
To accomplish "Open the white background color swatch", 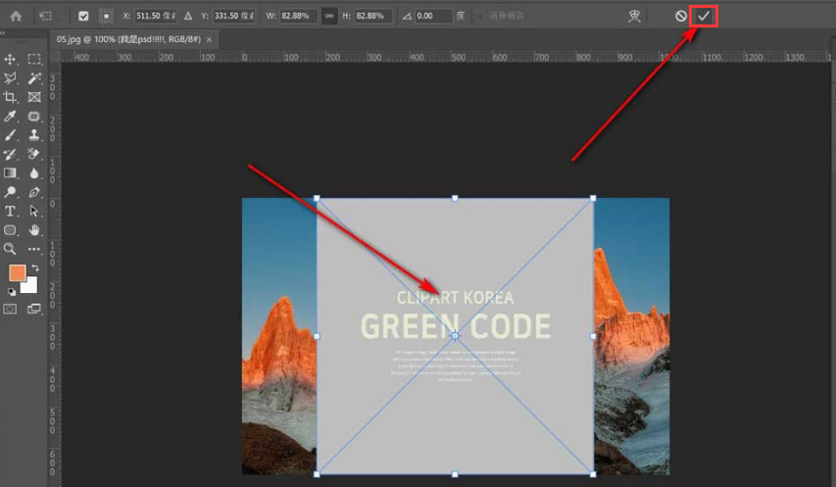I will point(29,285).
